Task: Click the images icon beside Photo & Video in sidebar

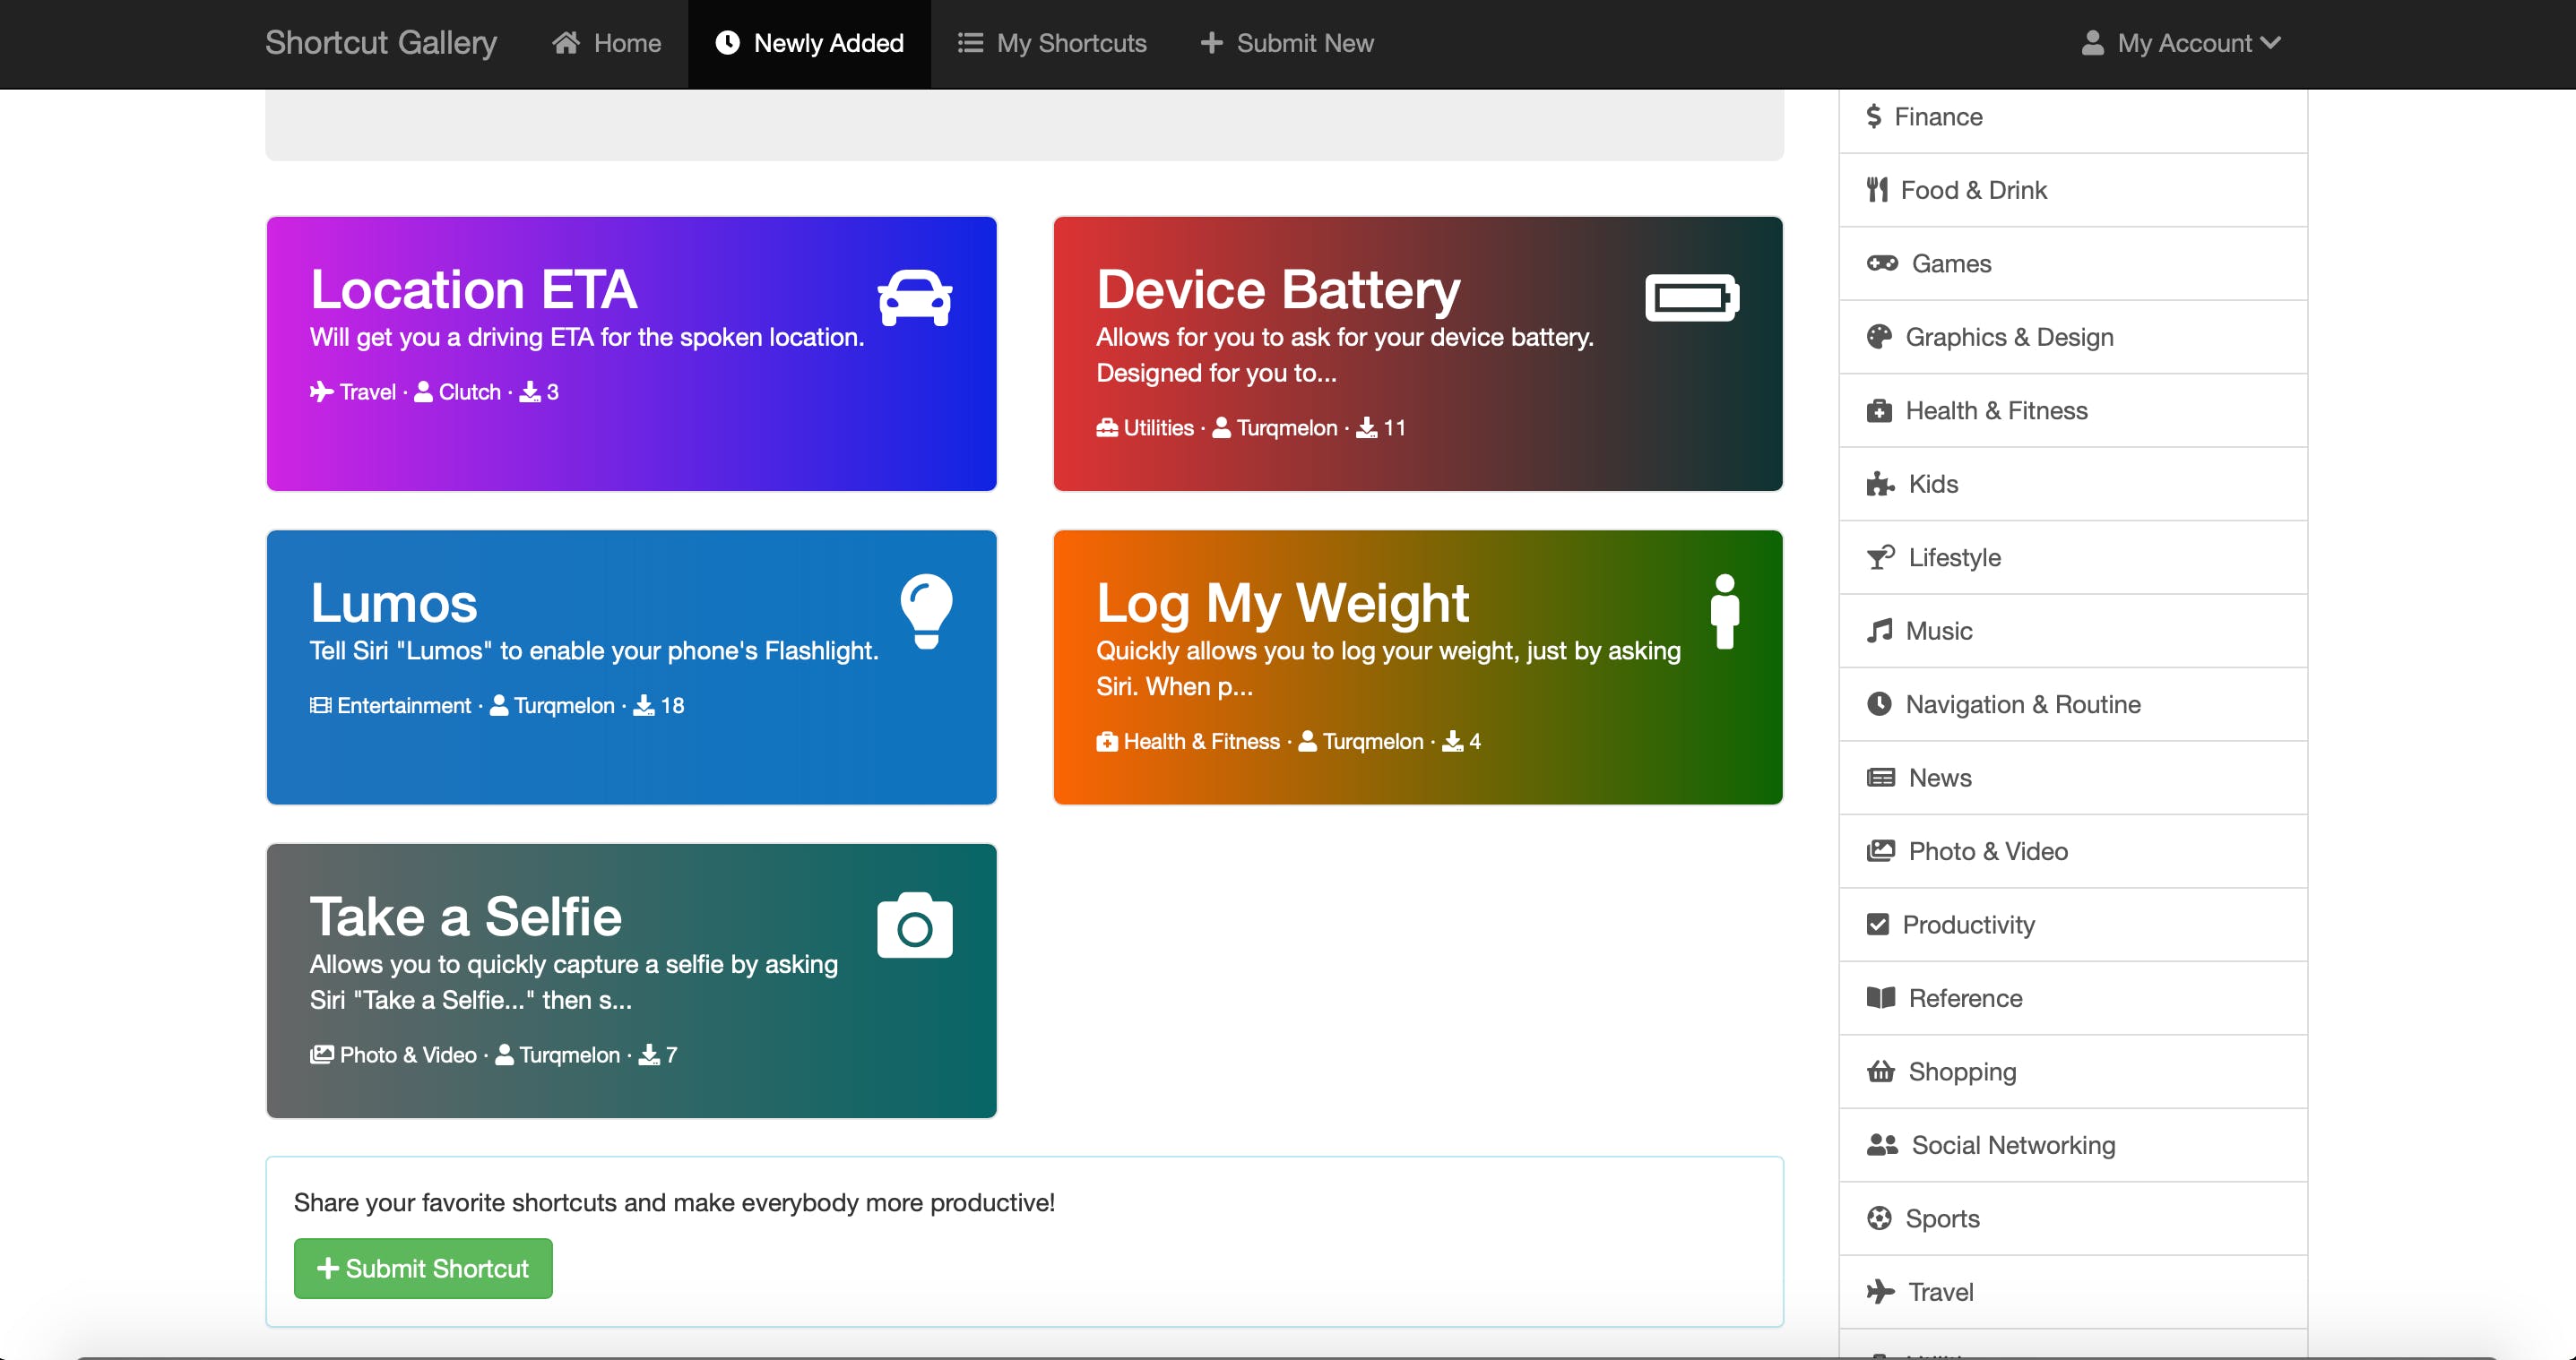Action: point(1880,851)
